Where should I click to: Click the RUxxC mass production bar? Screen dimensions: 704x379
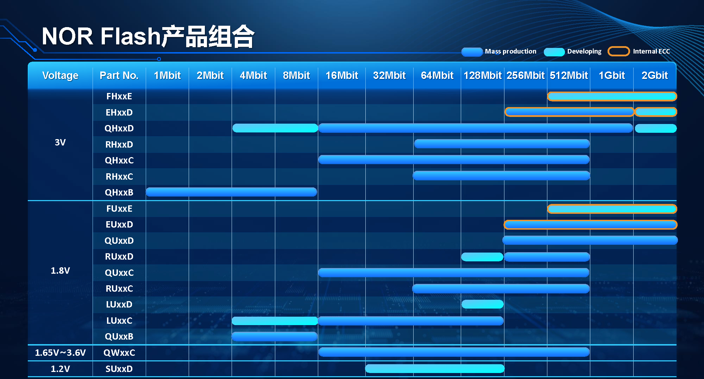click(x=501, y=289)
